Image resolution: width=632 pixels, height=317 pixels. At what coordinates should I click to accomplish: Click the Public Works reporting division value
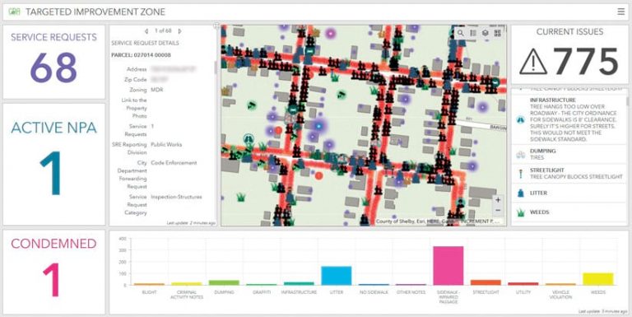tap(166, 144)
